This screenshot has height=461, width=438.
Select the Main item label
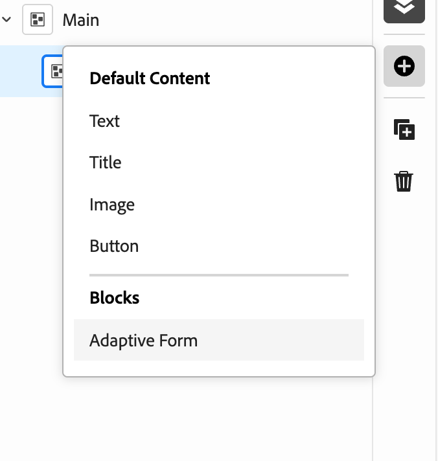[81, 20]
